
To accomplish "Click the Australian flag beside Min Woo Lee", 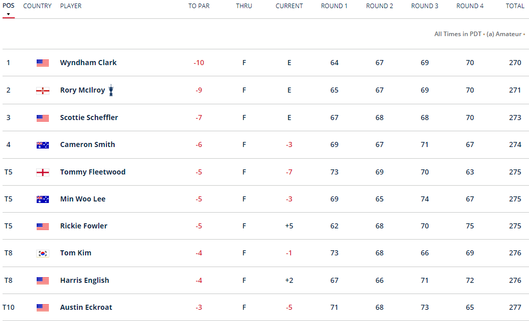I will (43, 199).
